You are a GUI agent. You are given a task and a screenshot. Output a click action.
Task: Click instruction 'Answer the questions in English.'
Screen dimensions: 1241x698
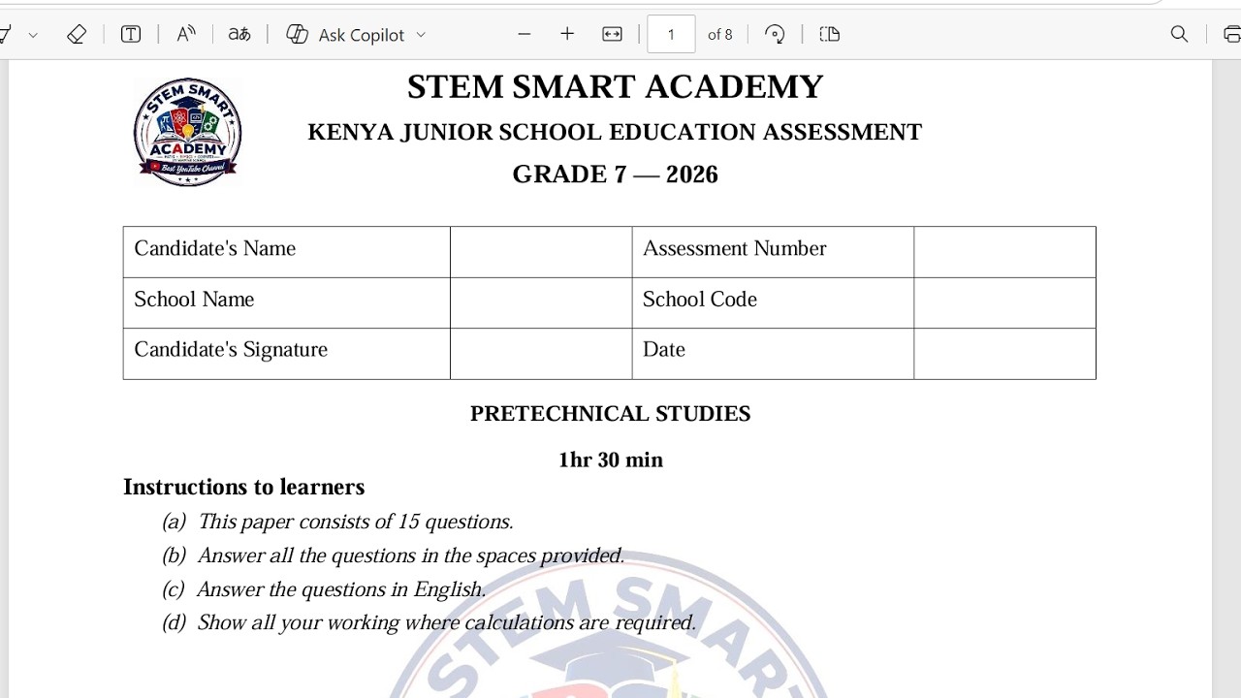(x=341, y=589)
